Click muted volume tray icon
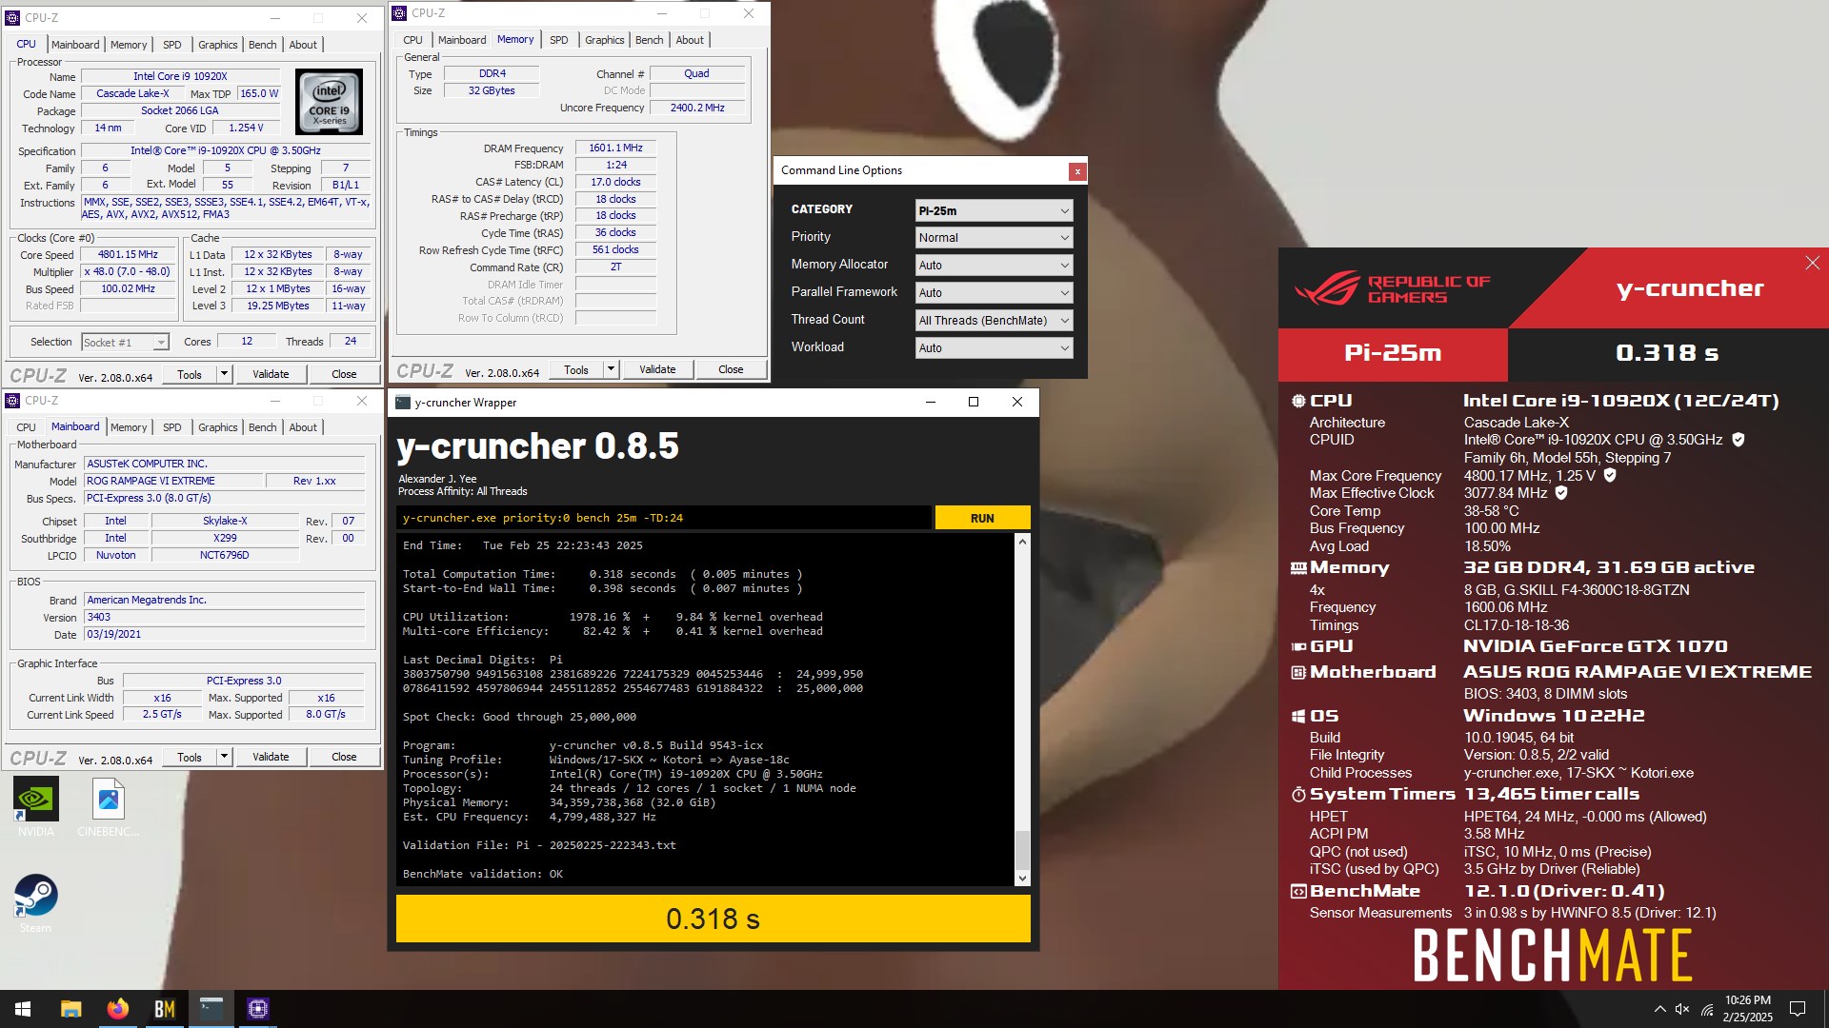This screenshot has height=1028, width=1829. tap(1682, 1009)
